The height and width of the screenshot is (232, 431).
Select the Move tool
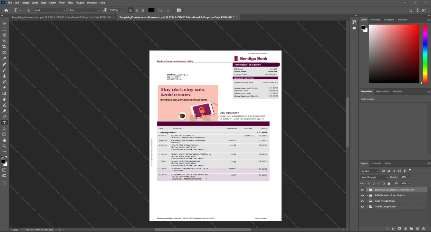[5, 23]
